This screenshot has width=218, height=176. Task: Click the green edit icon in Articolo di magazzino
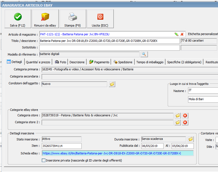pos(176,34)
